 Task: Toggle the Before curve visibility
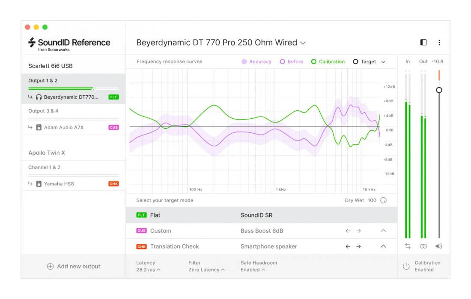click(293, 62)
